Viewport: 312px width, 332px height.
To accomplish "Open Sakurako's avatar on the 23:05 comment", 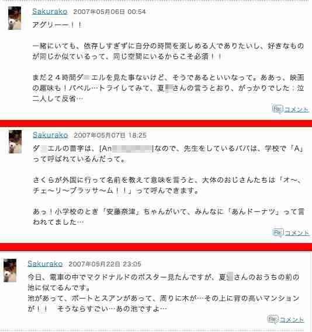I will 10,270.
